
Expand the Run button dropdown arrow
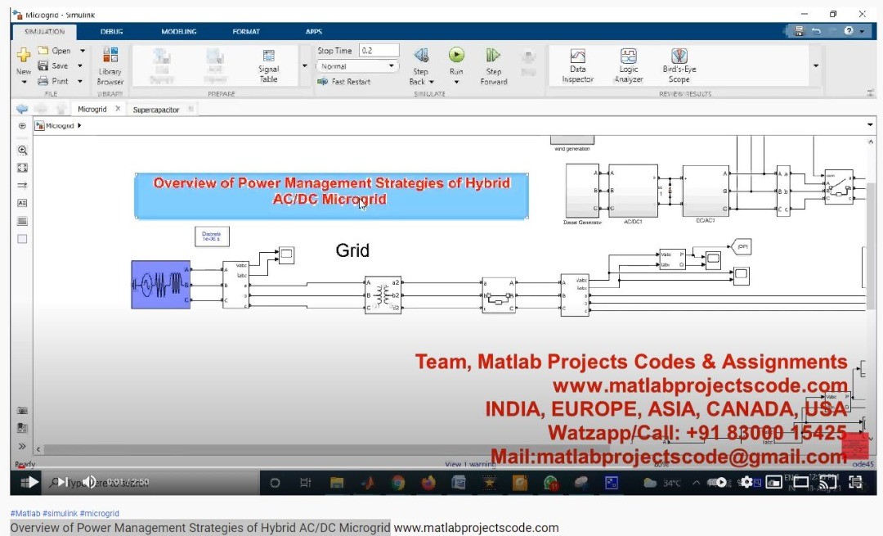coord(456,83)
